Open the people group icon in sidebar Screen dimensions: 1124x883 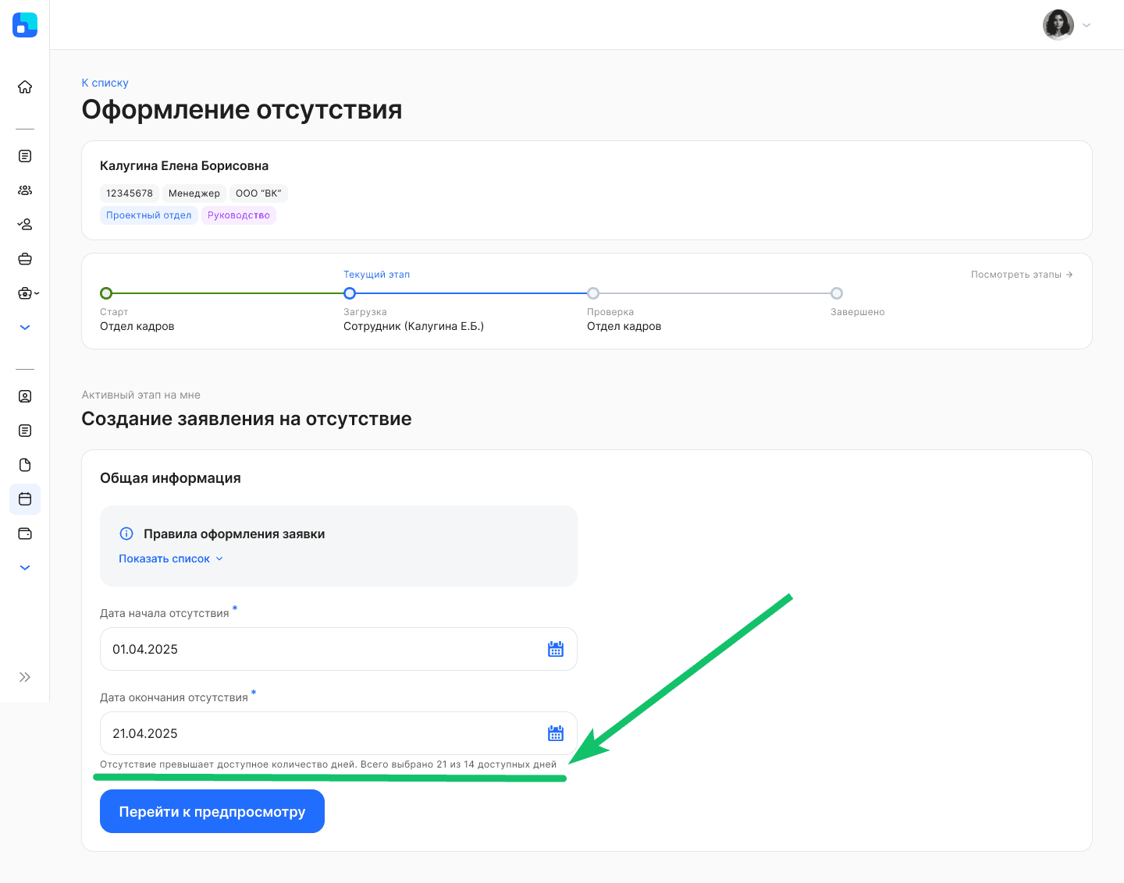point(25,190)
